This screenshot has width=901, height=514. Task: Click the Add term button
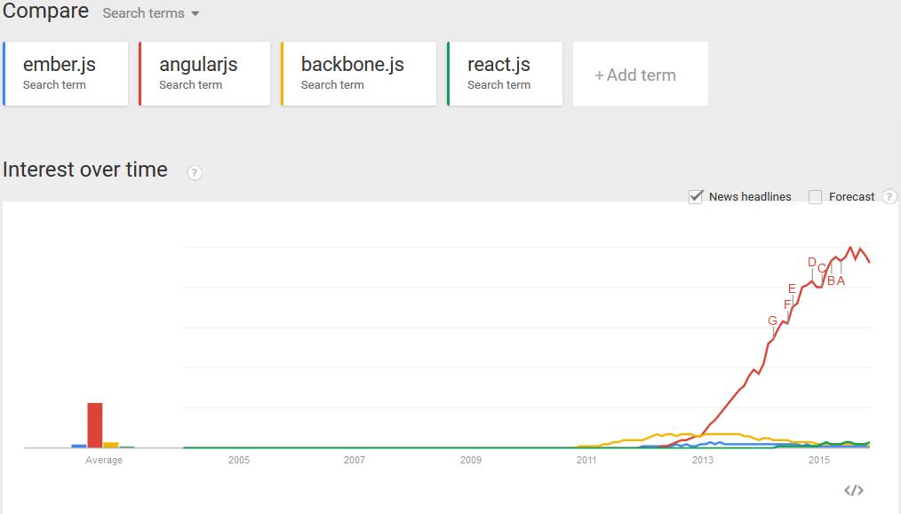pos(640,74)
